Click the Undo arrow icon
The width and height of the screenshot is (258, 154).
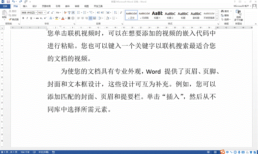[x=13, y=2]
